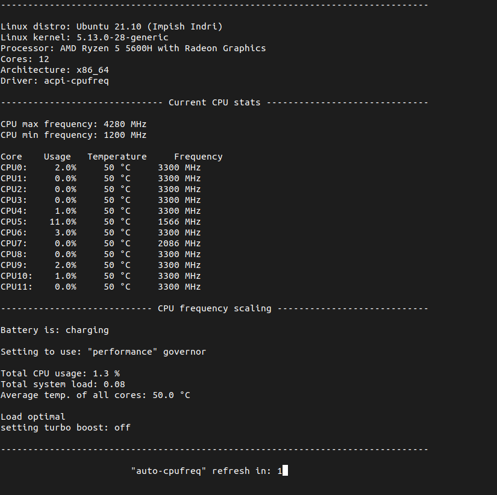Click the CPU11 row label
This screenshot has height=495, width=497.
tap(16, 287)
